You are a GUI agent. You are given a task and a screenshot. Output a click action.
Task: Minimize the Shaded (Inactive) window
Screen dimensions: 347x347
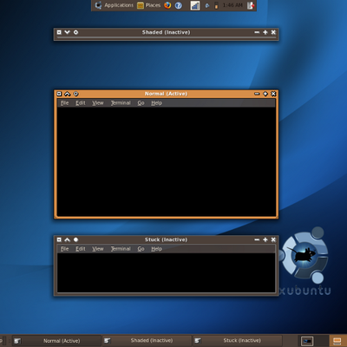[x=257, y=32]
